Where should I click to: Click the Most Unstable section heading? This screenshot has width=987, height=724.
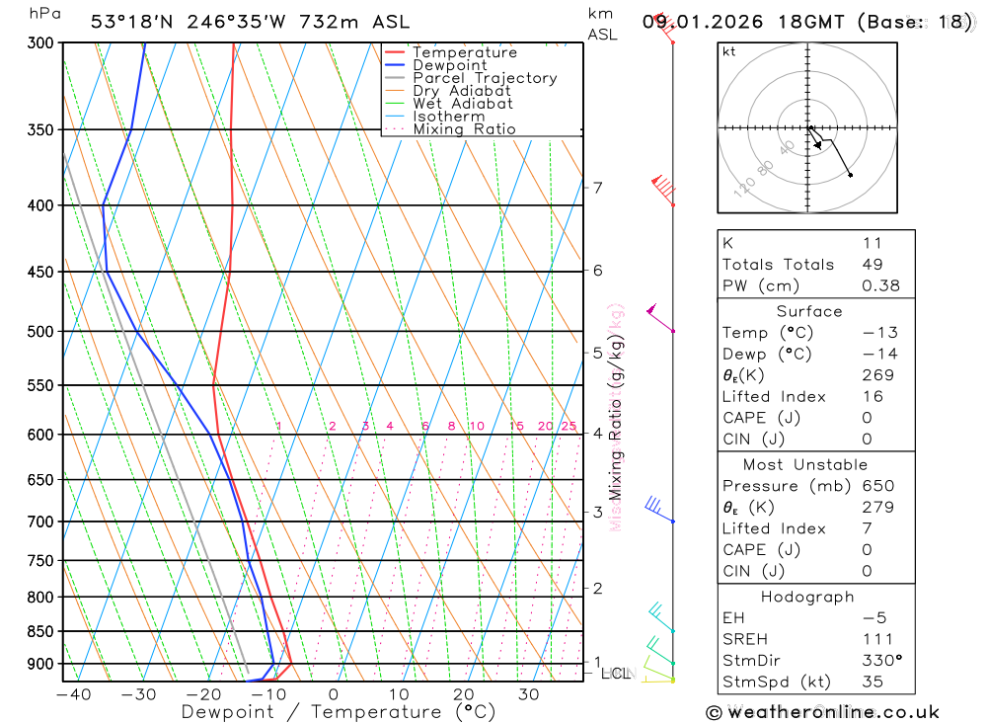click(805, 465)
